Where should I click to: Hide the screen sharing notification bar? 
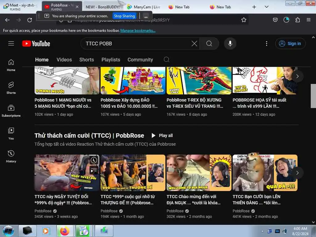(146, 16)
